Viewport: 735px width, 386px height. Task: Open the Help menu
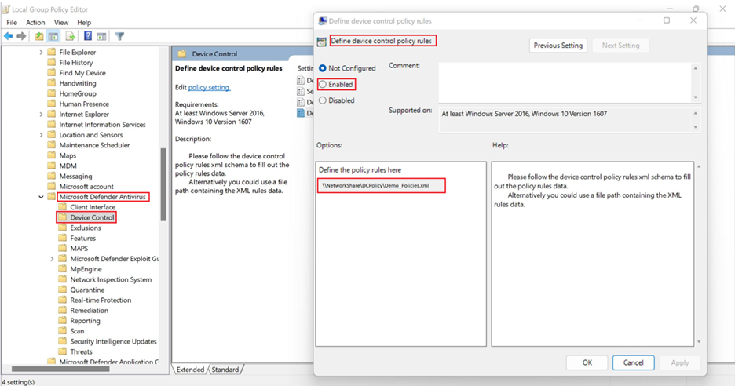(x=84, y=23)
